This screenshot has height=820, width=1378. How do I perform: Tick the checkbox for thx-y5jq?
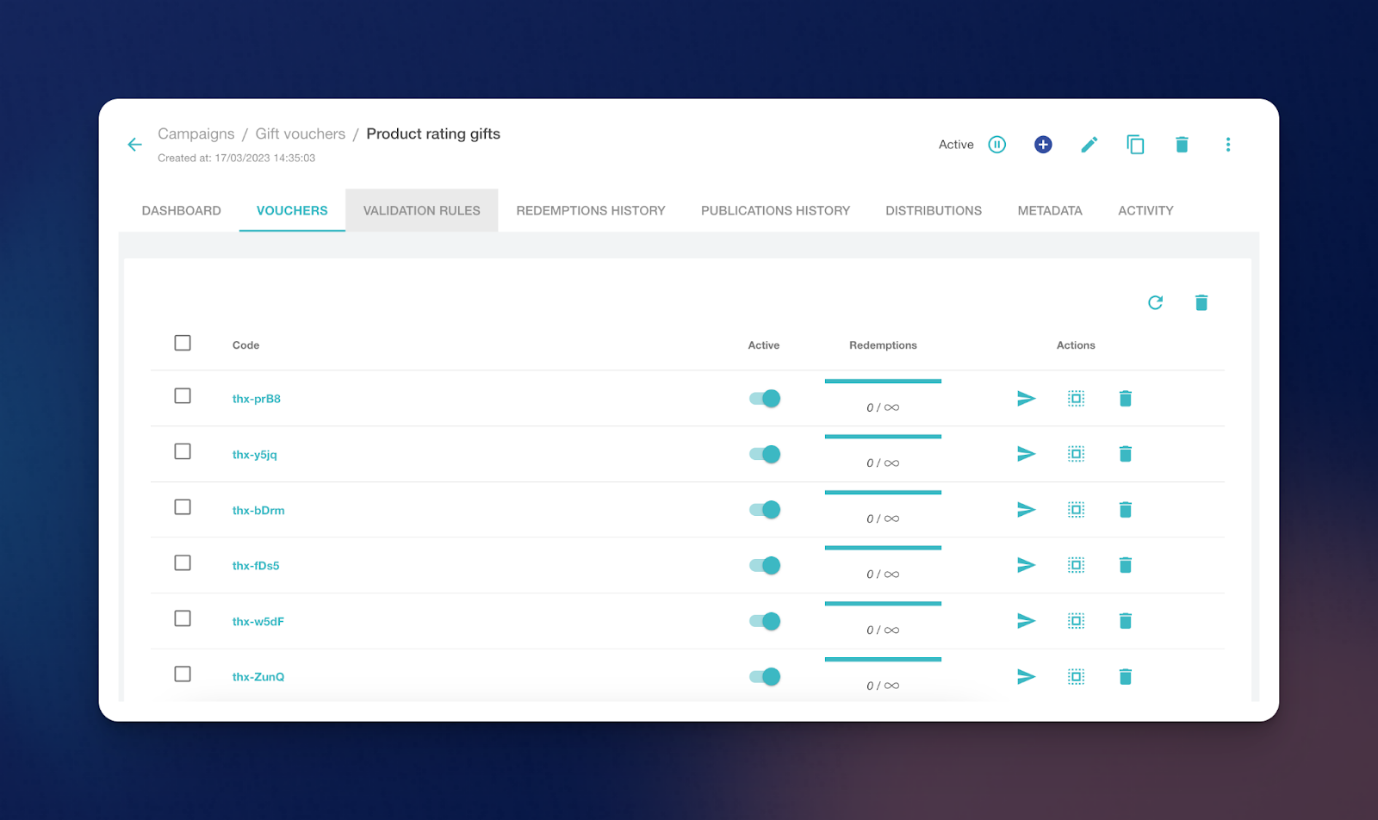tap(183, 452)
